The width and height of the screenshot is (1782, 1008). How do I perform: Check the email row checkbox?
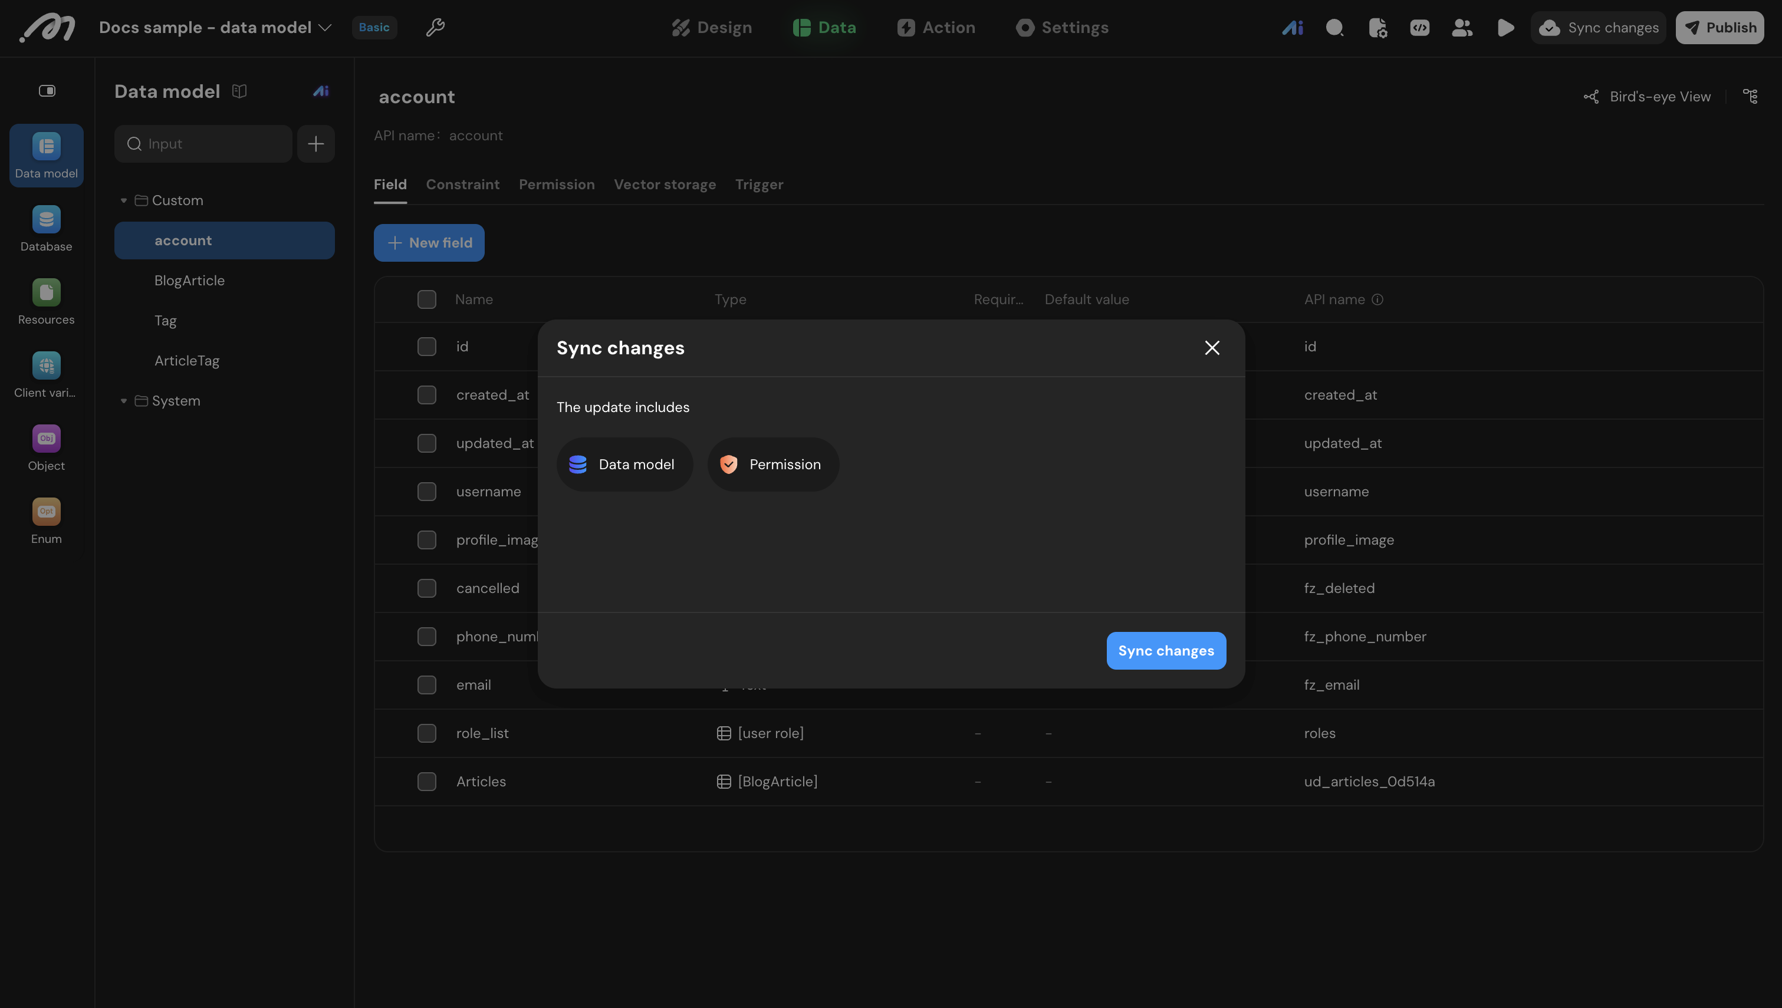[427, 686]
